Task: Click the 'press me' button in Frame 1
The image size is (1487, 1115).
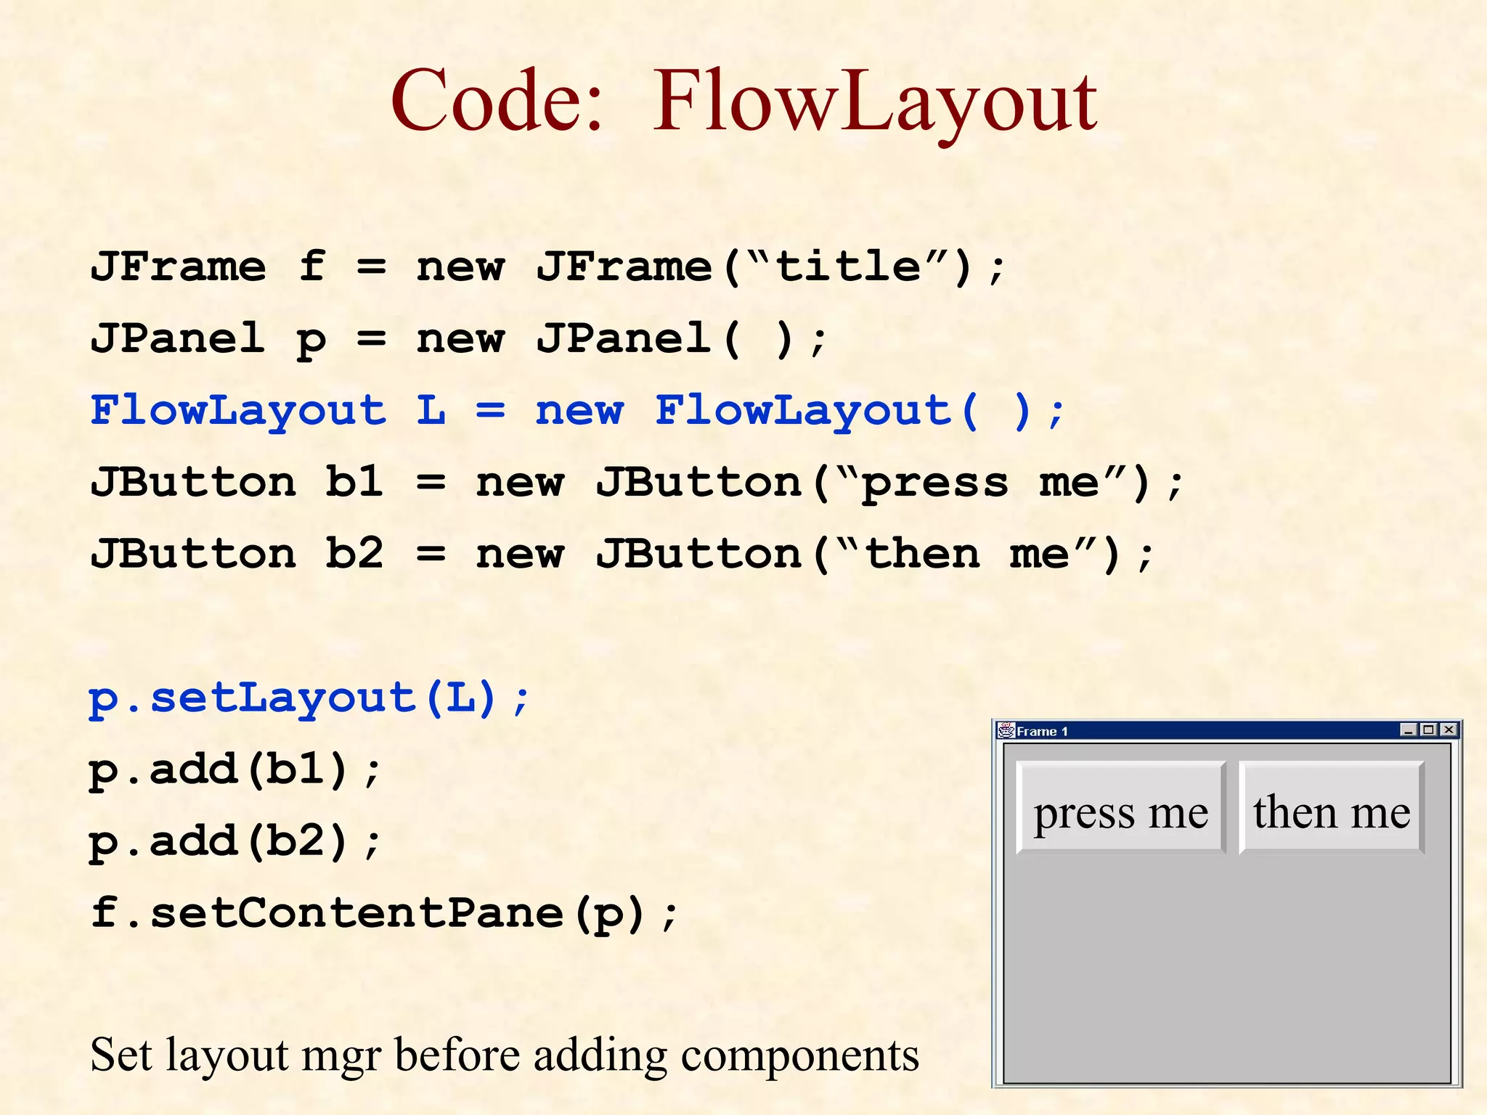Action: [x=1120, y=807]
